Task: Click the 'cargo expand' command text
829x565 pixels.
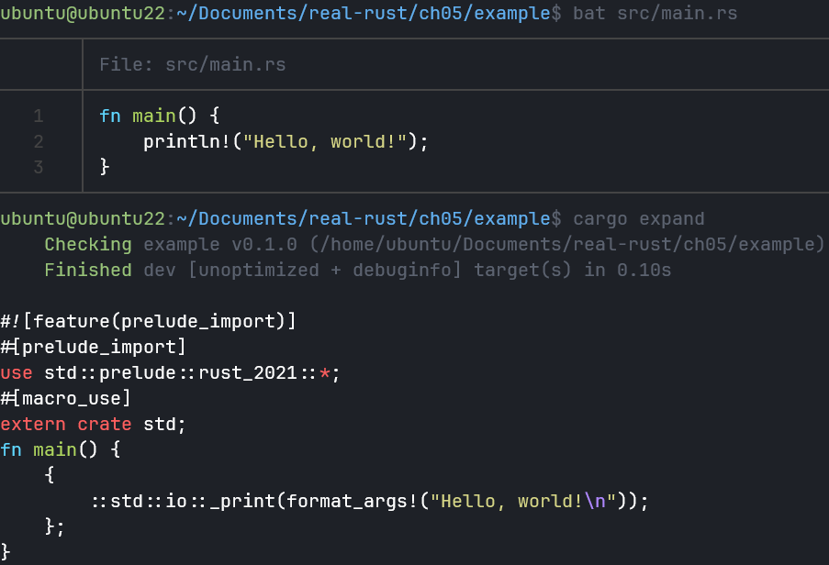Action: pyautogui.click(x=638, y=219)
